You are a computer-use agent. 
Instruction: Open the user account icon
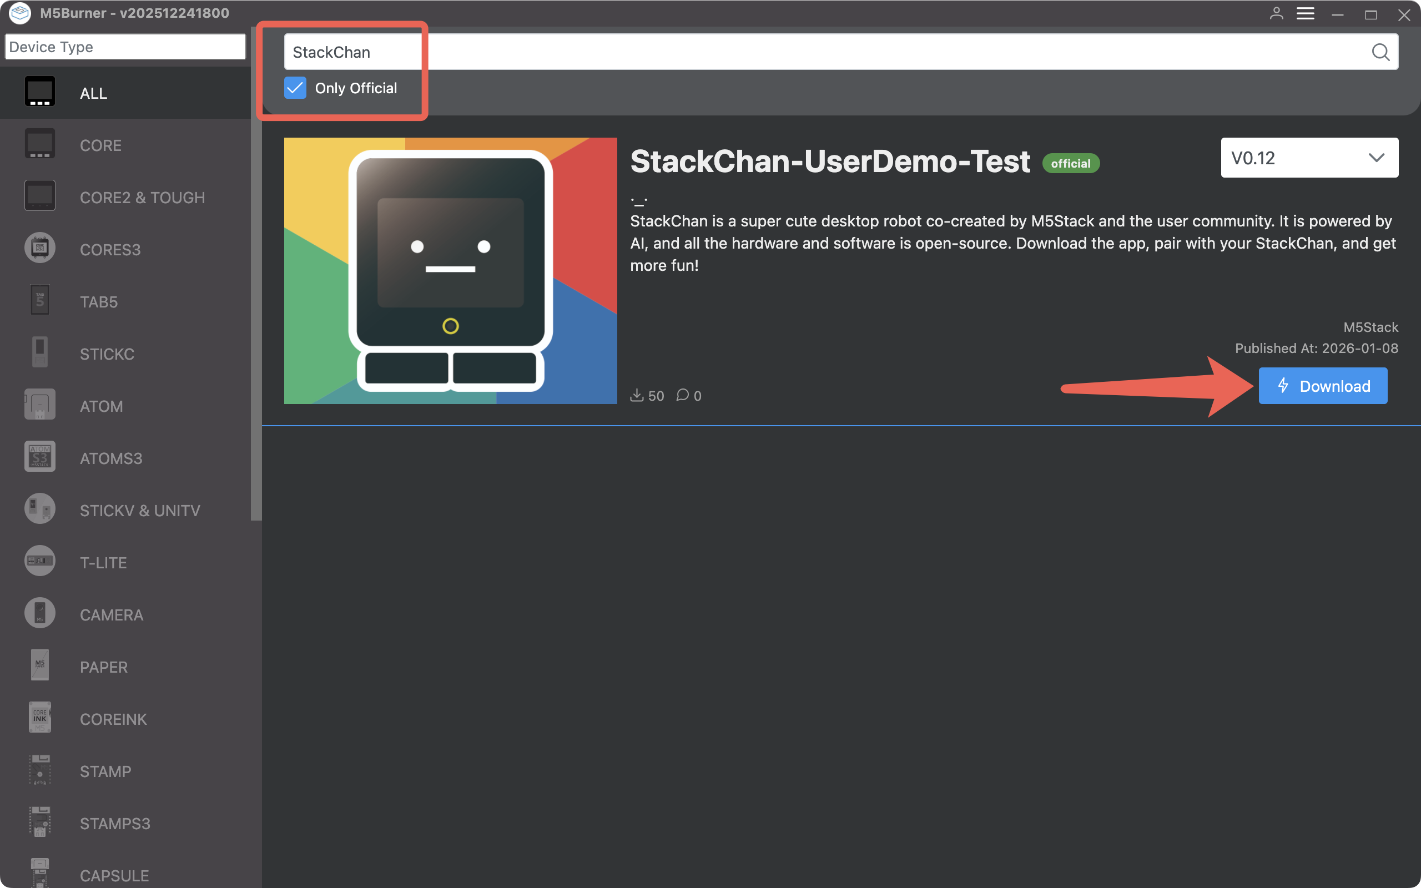(x=1276, y=13)
